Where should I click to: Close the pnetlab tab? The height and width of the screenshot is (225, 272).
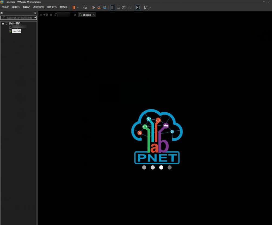pos(94,15)
